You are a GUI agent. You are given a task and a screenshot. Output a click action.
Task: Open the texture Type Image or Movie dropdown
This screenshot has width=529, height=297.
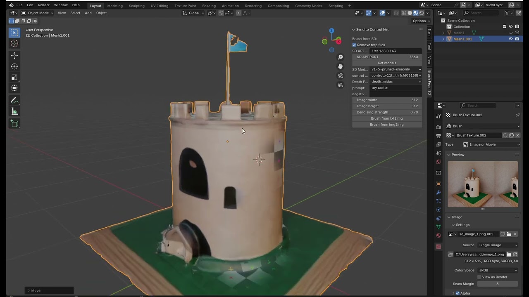pyautogui.click(x=491, y=145)
